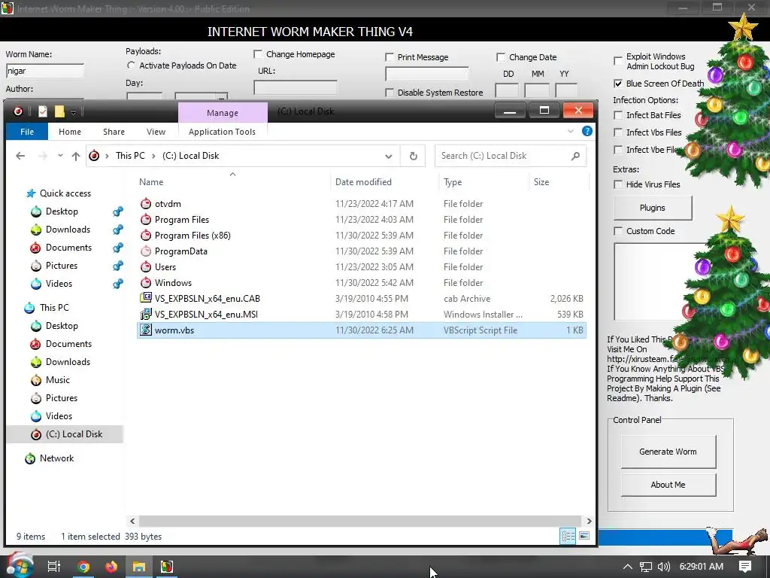Click the otvdm folder icon
This screenshot has height=578, width=770.
tap(145, 203)
